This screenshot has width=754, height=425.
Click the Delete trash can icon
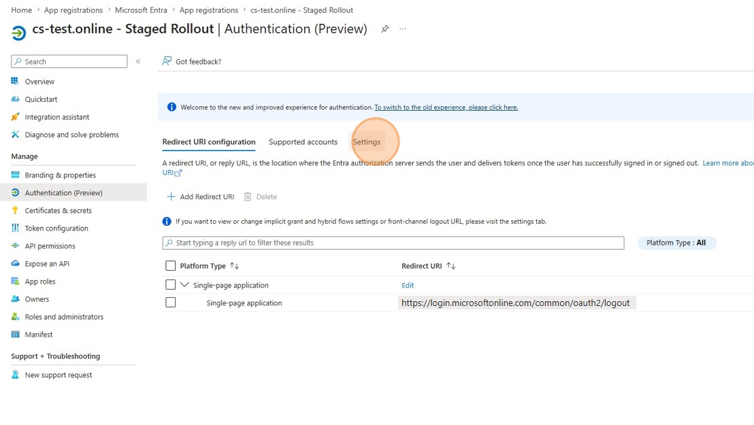tap(248, 197)
